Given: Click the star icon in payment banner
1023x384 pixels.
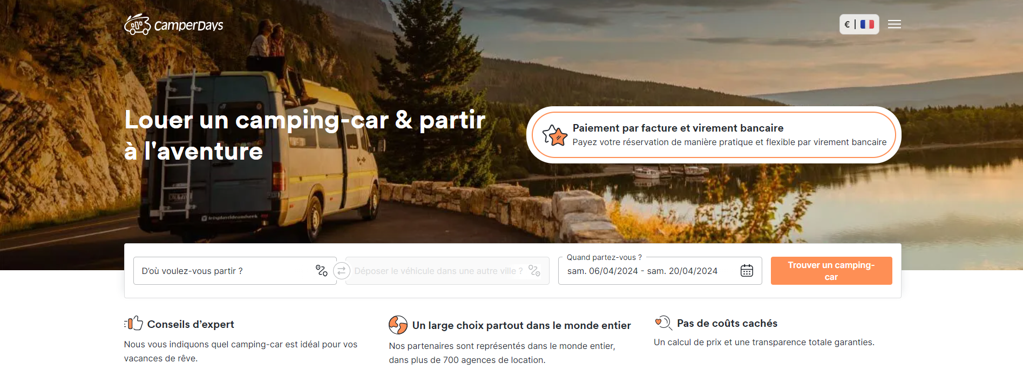Looking at the screenshot, I should (555, 135).
